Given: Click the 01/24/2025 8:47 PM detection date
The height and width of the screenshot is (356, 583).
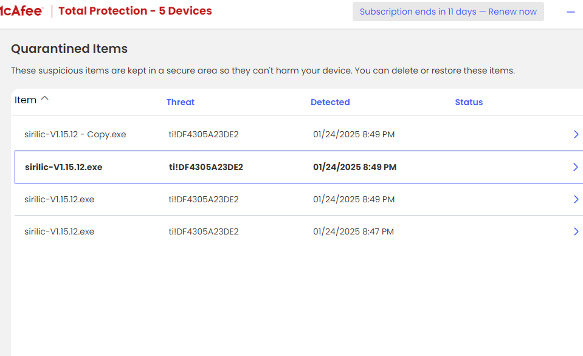Looking at the screenshot, I should pos(353,231).
